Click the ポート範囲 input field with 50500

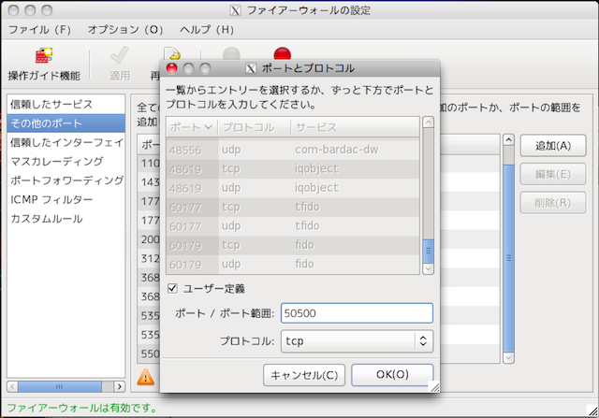click(356, 313)
